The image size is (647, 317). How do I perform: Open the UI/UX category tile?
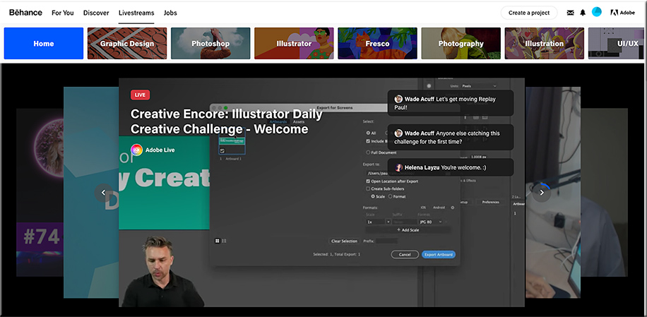[616, 43]
